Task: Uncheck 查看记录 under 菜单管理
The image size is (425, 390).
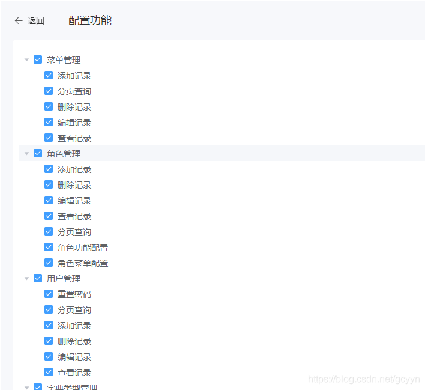Action: click(49, 138)
